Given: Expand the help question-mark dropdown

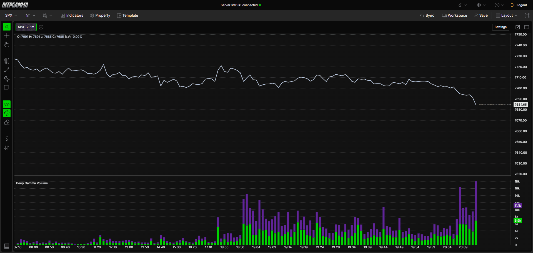Looking at the screenshot, I should pos(499,5).
